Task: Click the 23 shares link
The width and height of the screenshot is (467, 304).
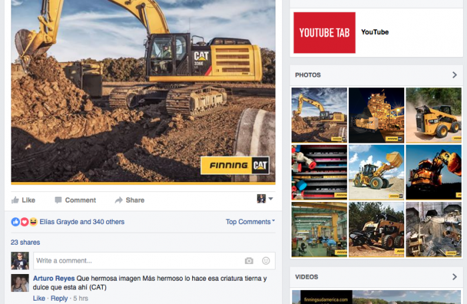Action: coord(25,242)
